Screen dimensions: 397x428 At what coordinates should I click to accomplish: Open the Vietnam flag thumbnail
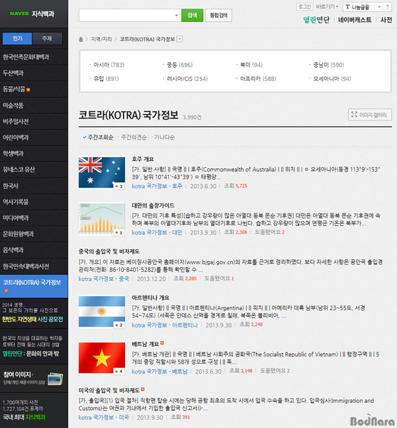(102, 358)
